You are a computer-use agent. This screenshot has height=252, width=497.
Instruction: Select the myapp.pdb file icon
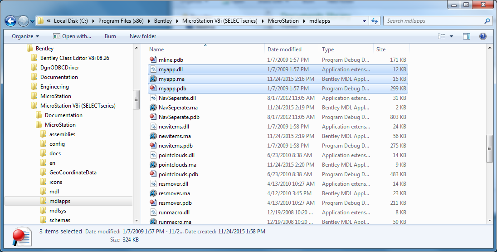[x=153, y=88]
